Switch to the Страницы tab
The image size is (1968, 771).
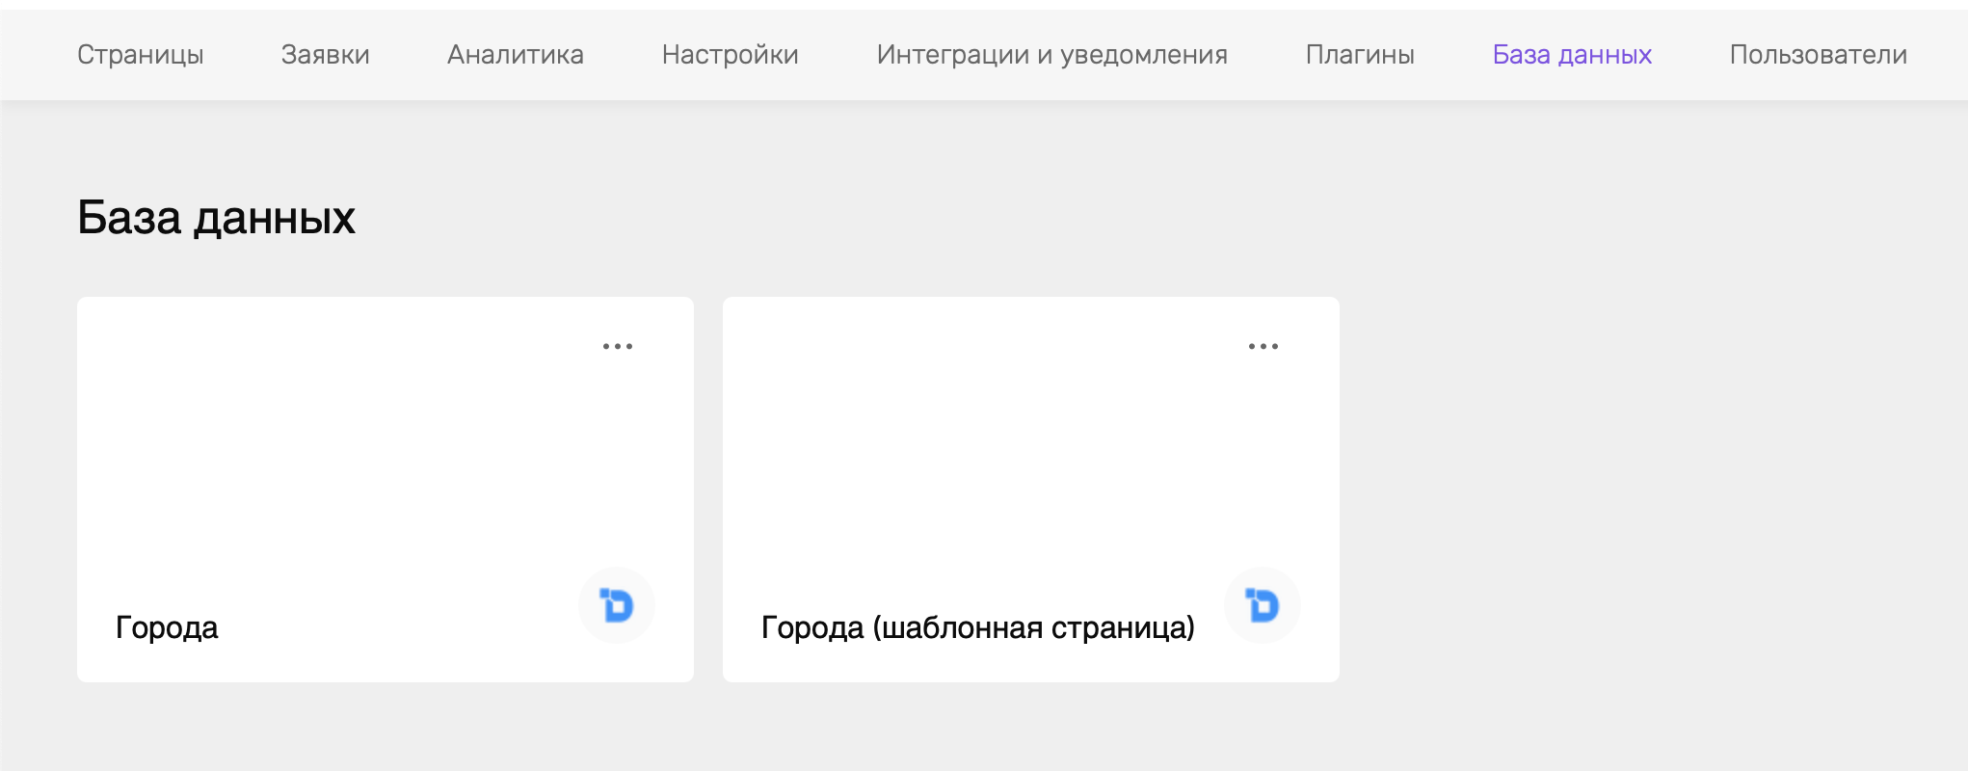tap(141, 55)
